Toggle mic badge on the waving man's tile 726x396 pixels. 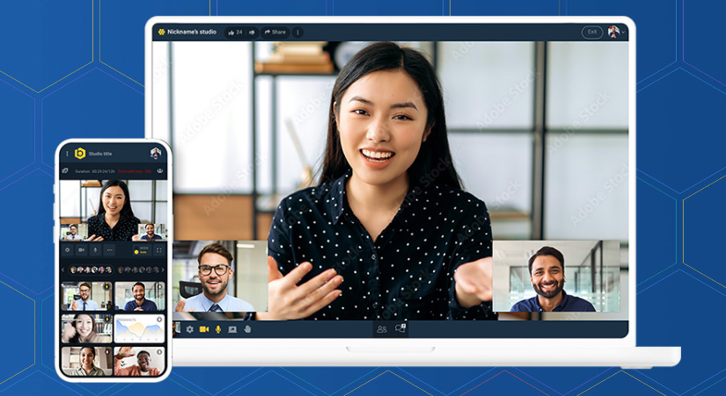pos(160,352)
